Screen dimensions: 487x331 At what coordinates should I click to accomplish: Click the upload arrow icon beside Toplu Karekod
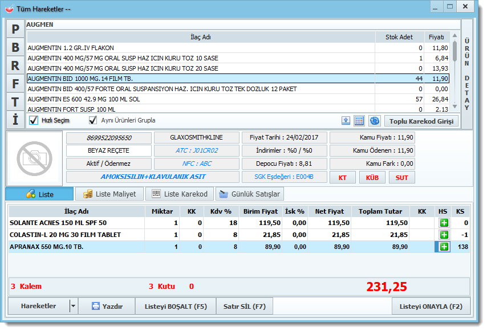tap(346, 121)
